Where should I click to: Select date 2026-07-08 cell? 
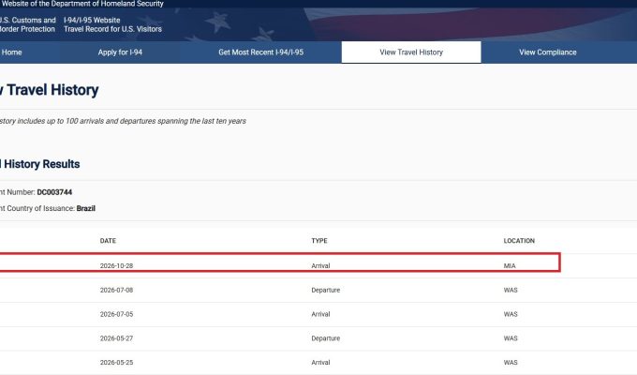coord(116,290)
